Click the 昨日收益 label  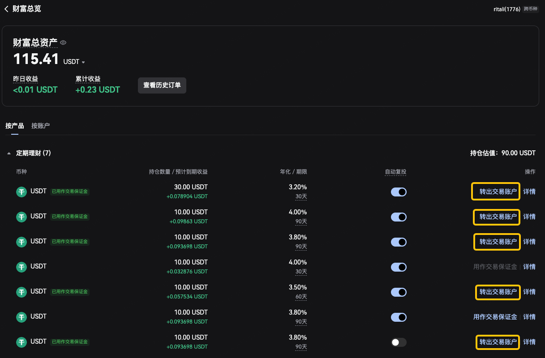point(26,79)
